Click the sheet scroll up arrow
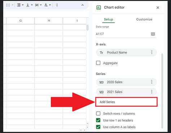This screenshot has height=133, width=171. coord(88,124)
